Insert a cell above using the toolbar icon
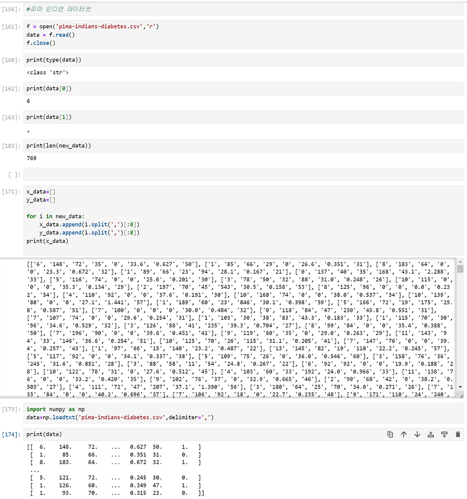 [x=431, y=434]
